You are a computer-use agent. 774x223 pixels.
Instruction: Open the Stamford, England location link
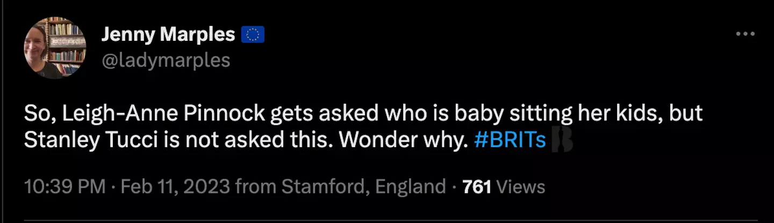[x=364, y=187]
